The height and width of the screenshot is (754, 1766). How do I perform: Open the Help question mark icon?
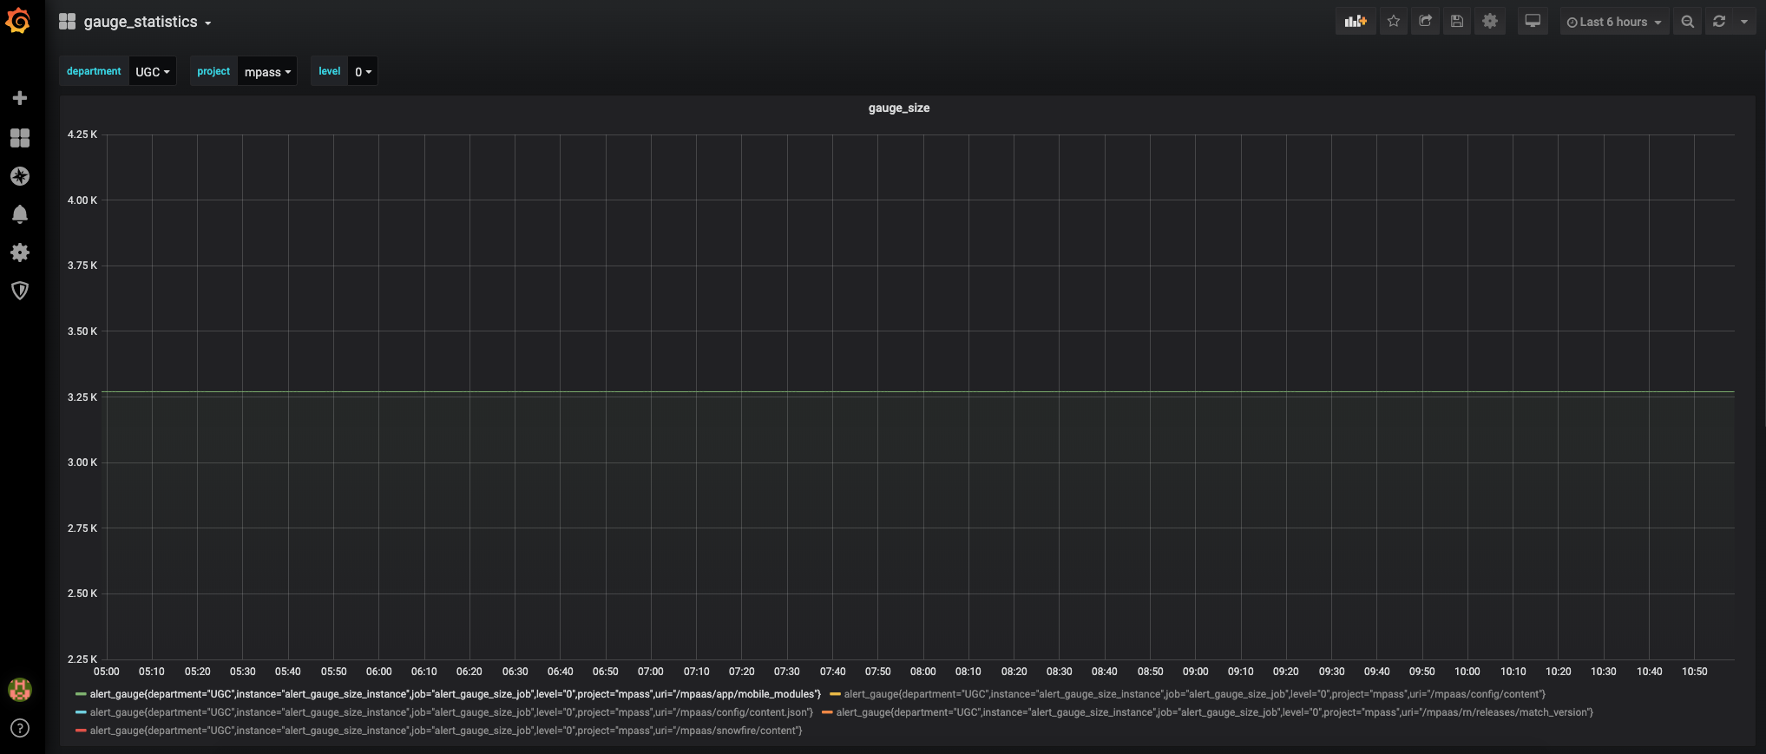(x=20, y=728)
